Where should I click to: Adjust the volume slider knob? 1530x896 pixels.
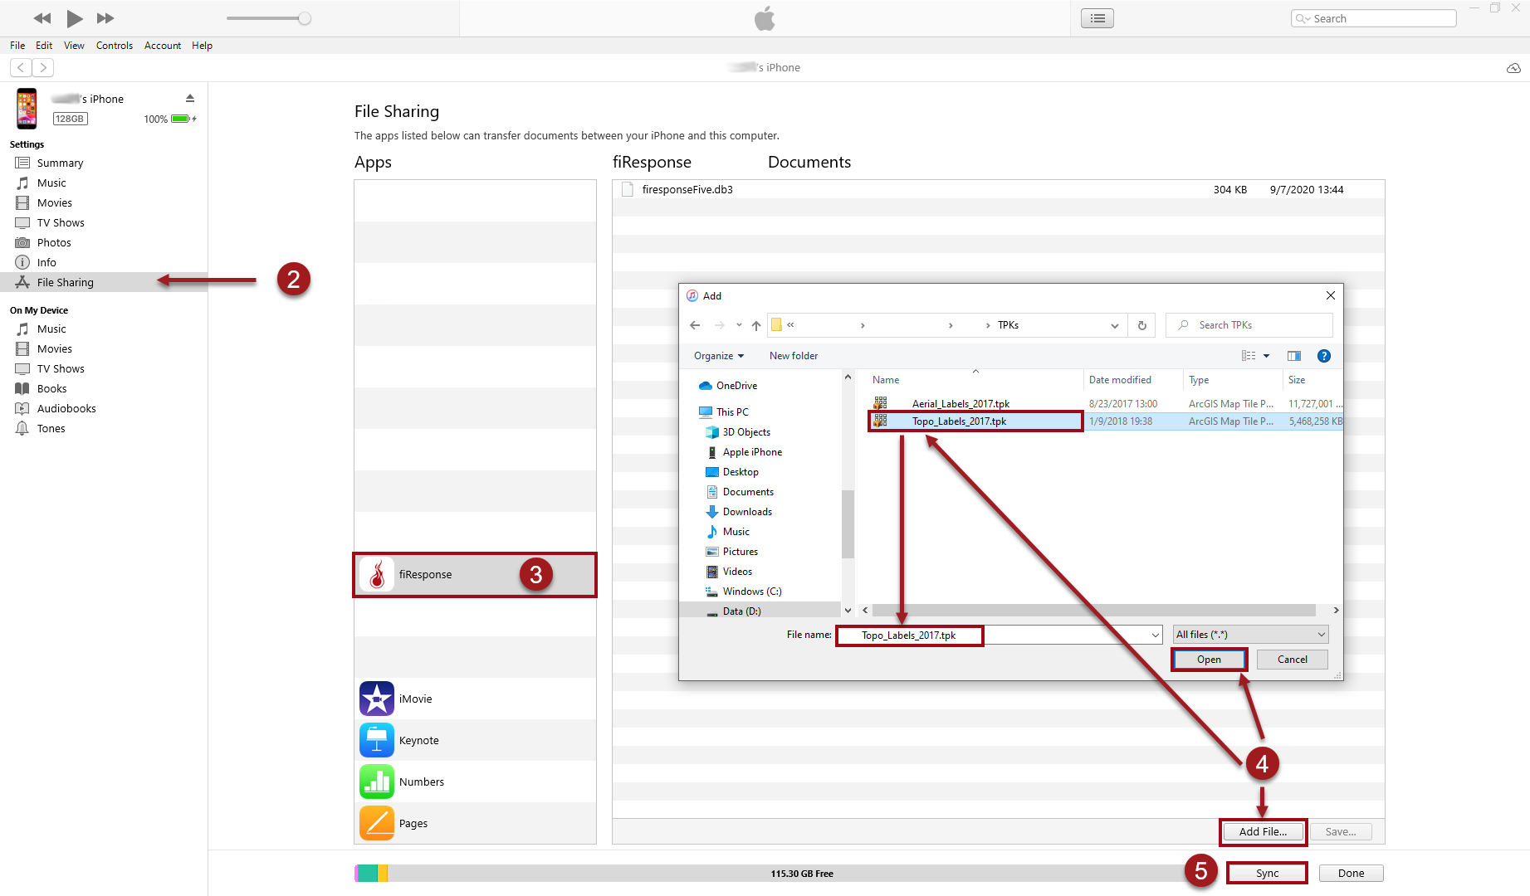point(305,18)
